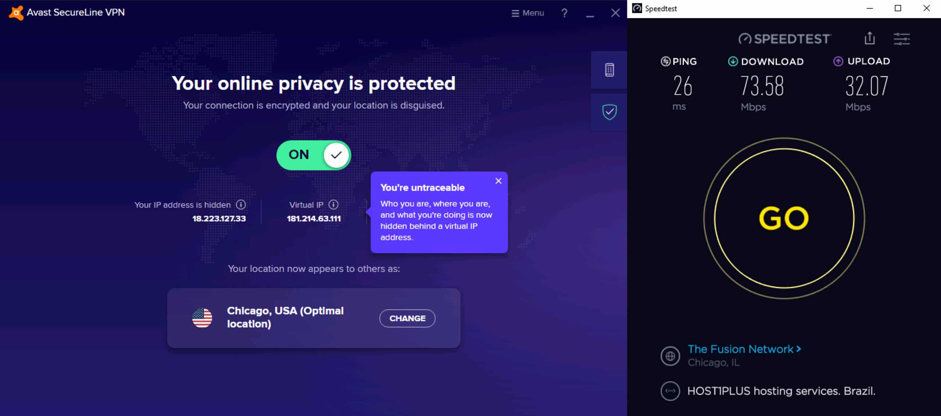Viewport: 941px width, 416px height.
Task: Open the shield checkmark side panel icon
Action: point(609,112)
